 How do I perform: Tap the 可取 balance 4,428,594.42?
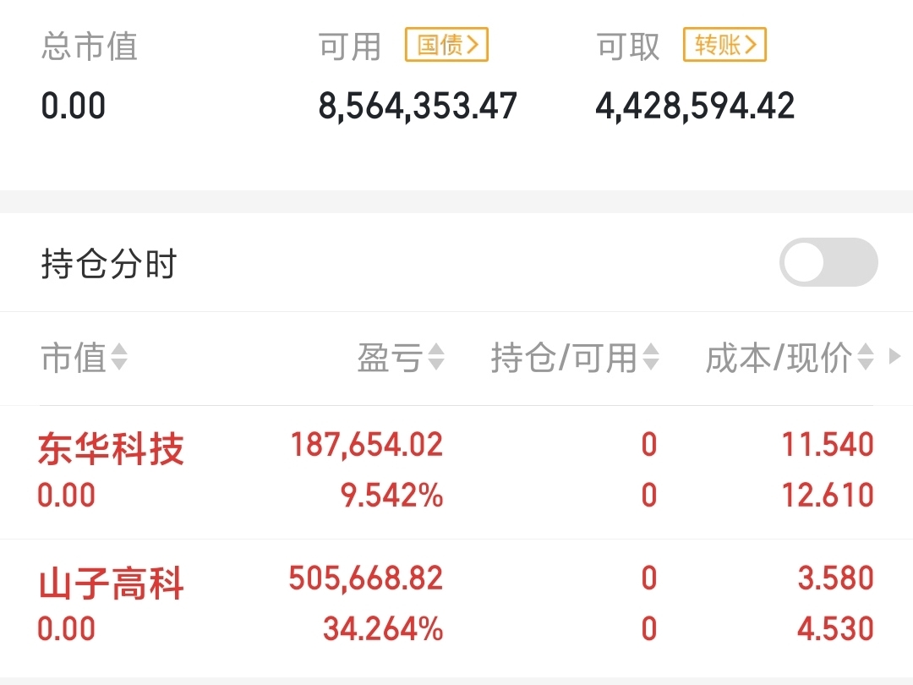pyautogui.click(x=695, y=107)
